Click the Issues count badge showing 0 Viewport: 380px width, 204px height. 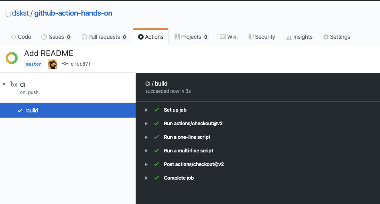click(x=69, y=37)
